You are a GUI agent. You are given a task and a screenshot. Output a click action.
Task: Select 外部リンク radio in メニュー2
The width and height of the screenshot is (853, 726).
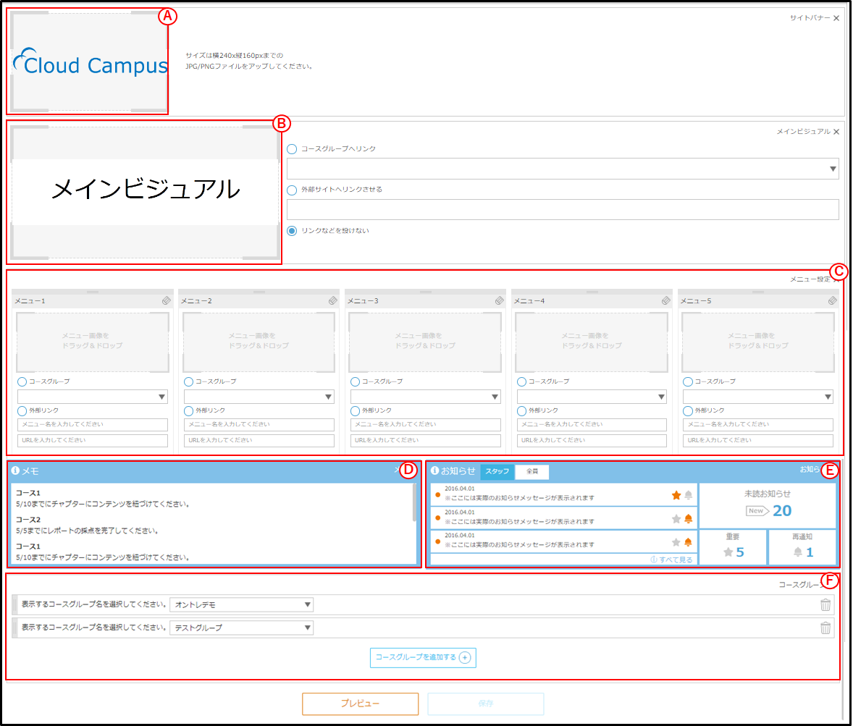click(189, 410)
